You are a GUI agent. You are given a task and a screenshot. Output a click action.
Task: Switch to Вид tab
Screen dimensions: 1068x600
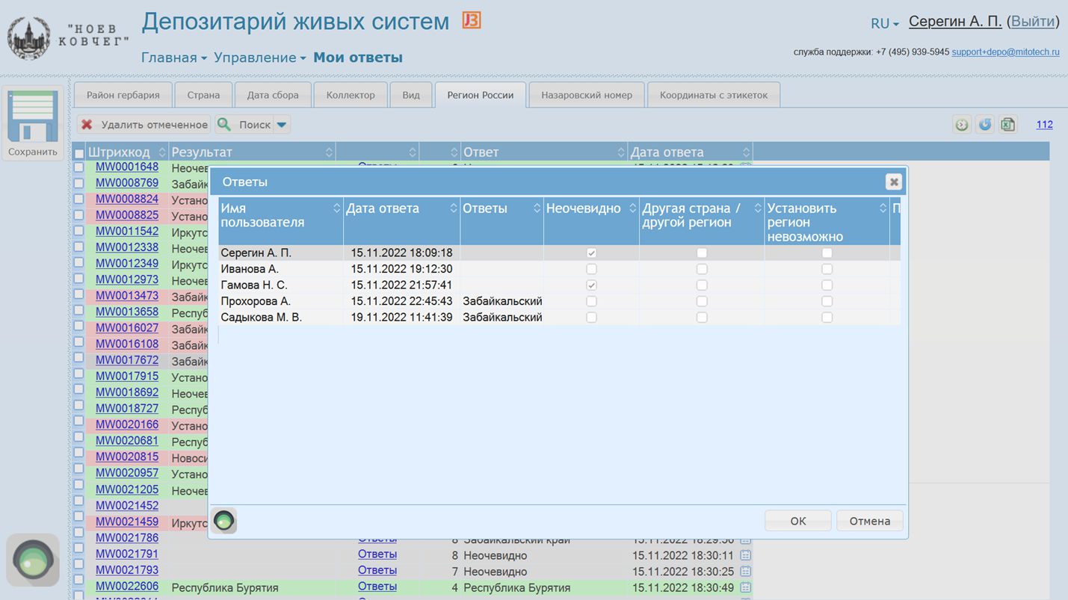tap(411, 95)
